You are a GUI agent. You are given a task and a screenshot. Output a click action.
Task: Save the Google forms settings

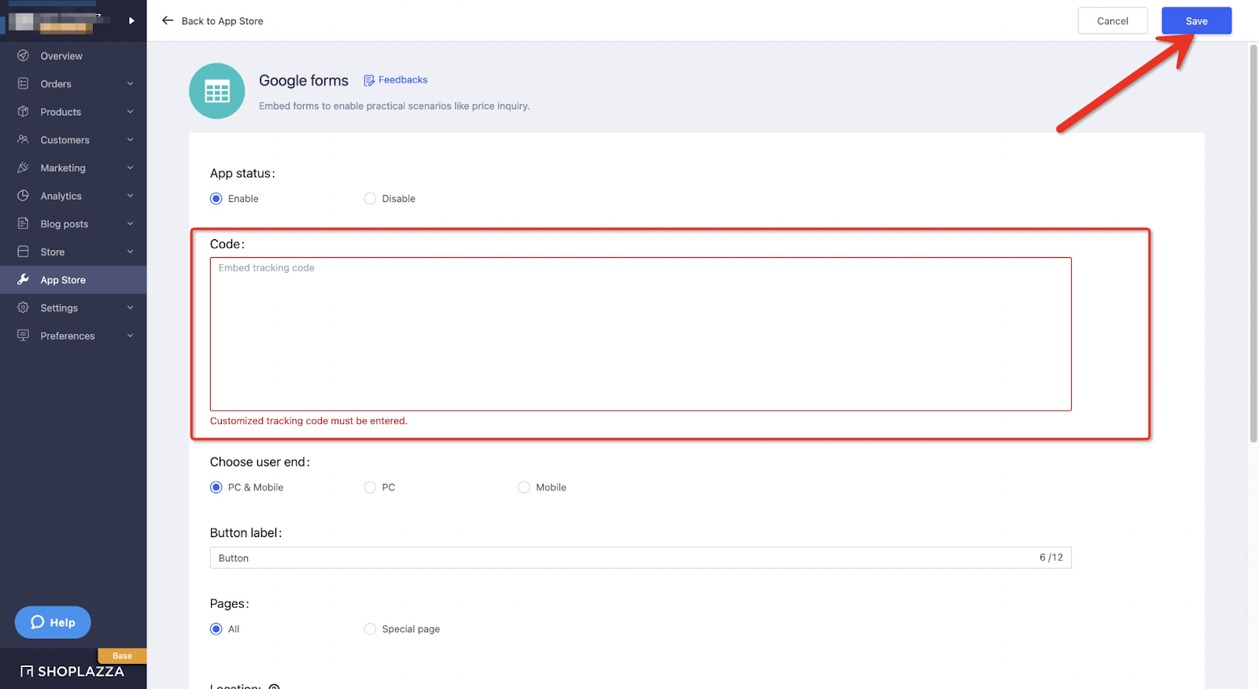1196,20
